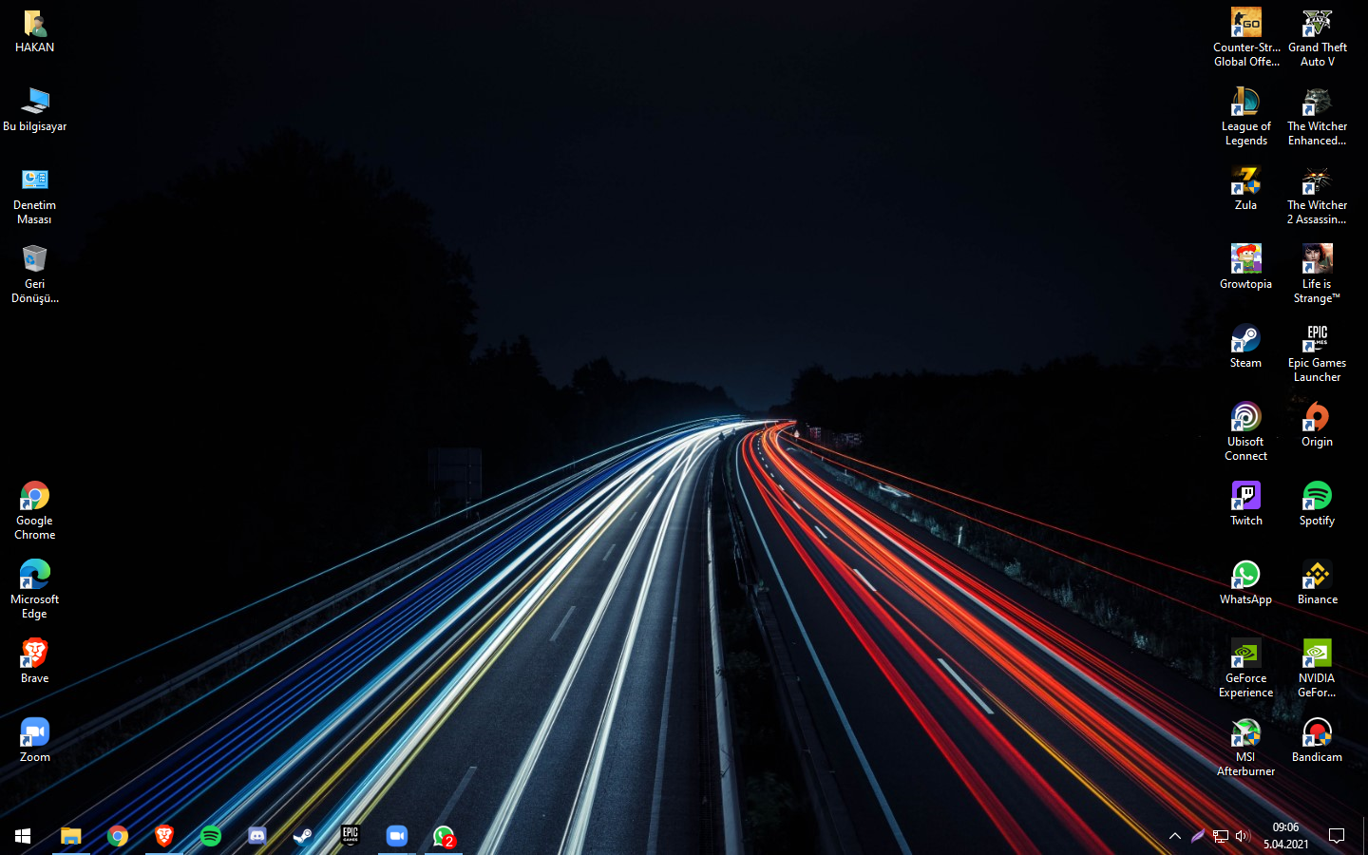Switch to Zoom on the taskbar

[397, 836]
